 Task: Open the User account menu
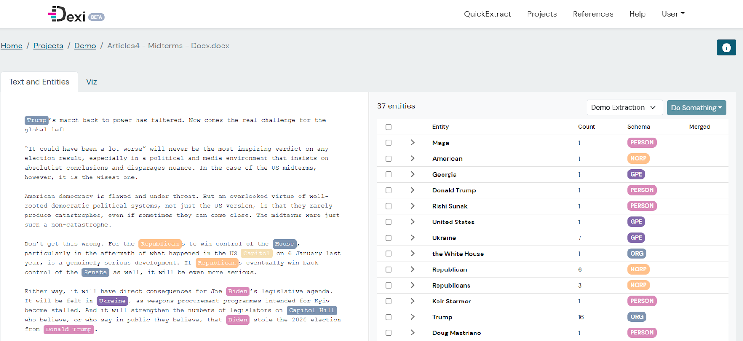[673, 14]
